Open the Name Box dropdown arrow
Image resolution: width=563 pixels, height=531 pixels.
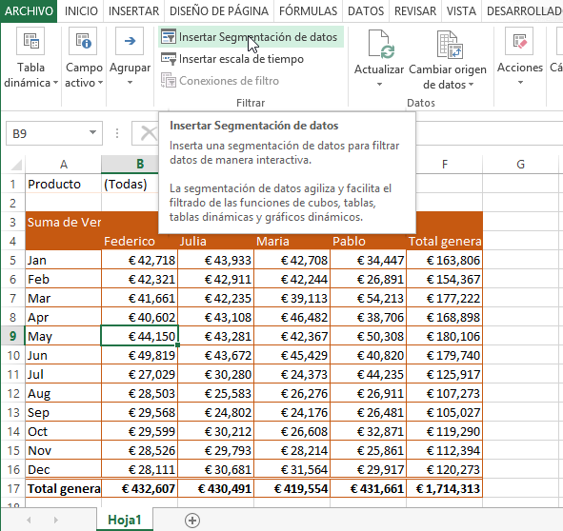pyautogui.click(x=92, y=133)
